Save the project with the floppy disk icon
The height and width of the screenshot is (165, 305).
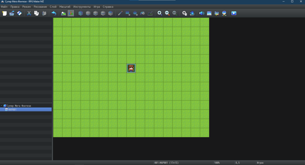click(19, 13)
